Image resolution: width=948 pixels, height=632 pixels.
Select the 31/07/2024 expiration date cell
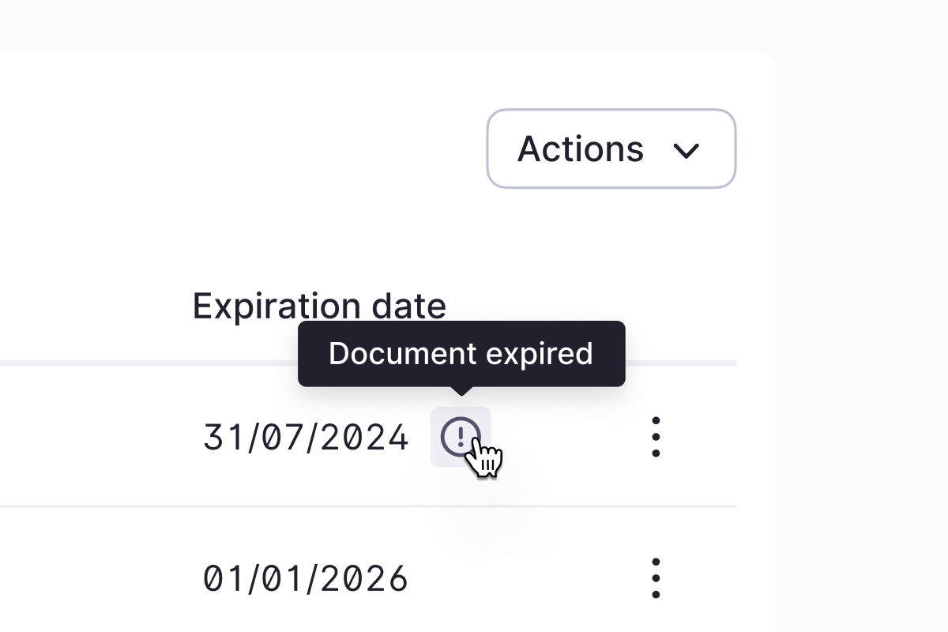(307, 437)
